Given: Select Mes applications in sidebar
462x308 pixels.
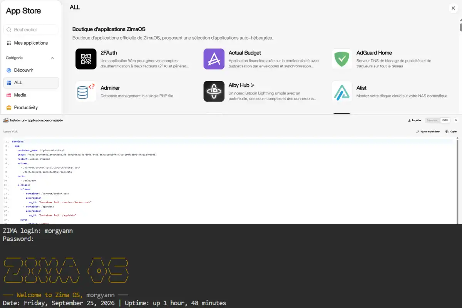Looking at the screenshot, I should coord(31,43).
